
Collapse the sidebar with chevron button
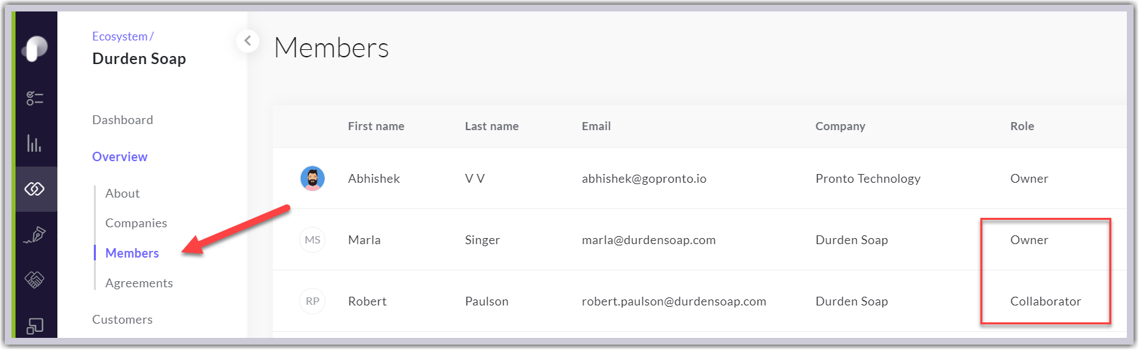[248, 41]
